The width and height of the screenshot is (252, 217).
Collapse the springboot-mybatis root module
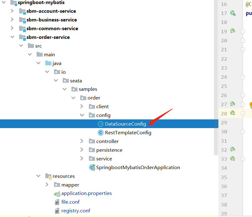[3, 2]
